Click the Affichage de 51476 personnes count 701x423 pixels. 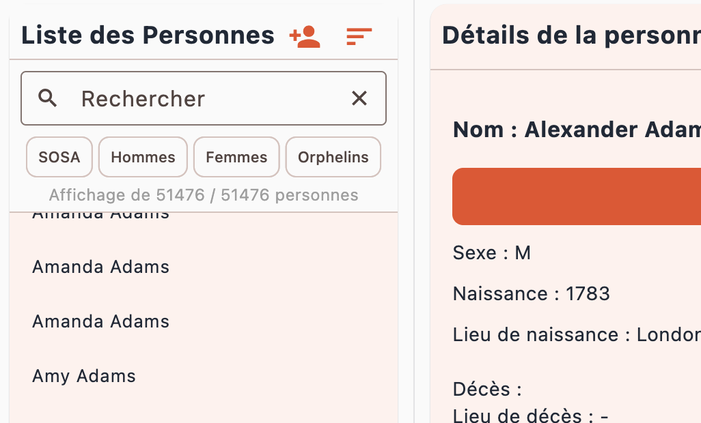pos(204,195)
